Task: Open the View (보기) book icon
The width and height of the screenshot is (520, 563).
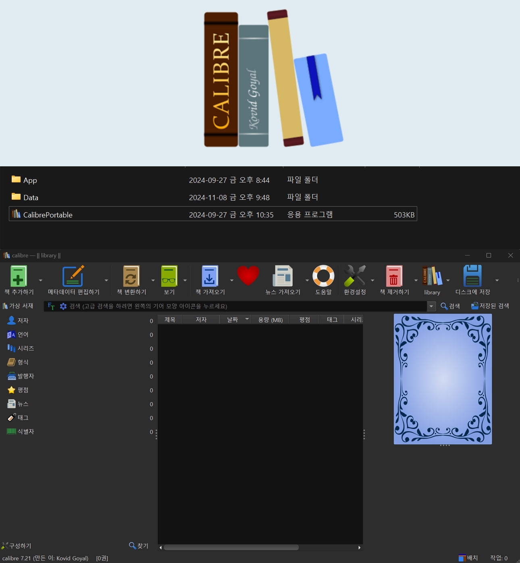Action: [169, 276]
